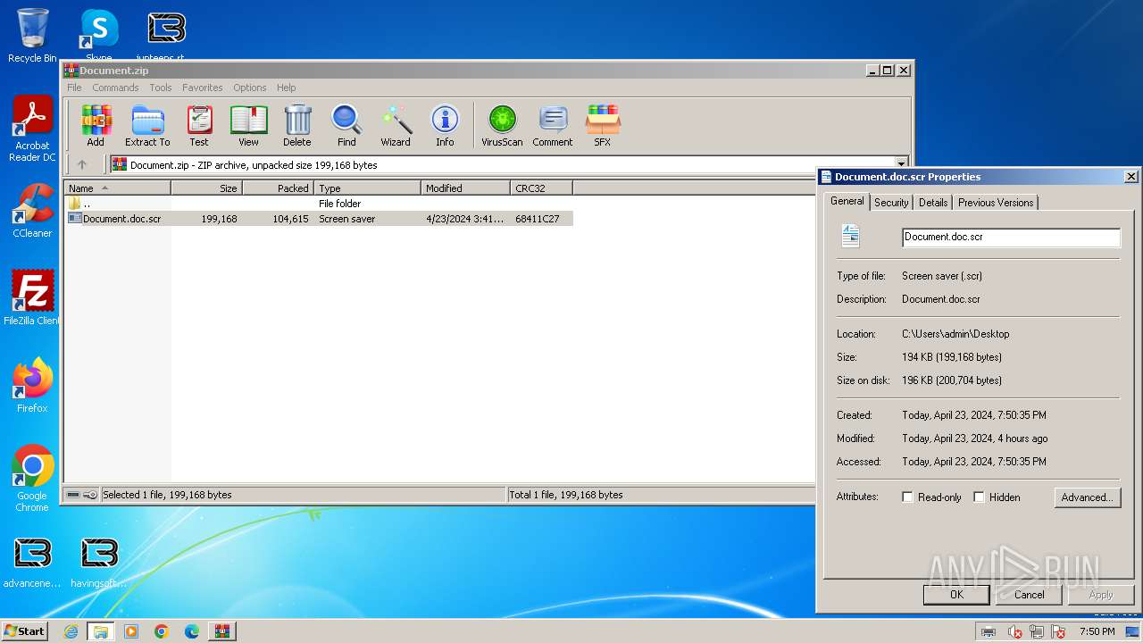
Task: Select the General tab
Action: pyautogui.click(x=847, y=201)
